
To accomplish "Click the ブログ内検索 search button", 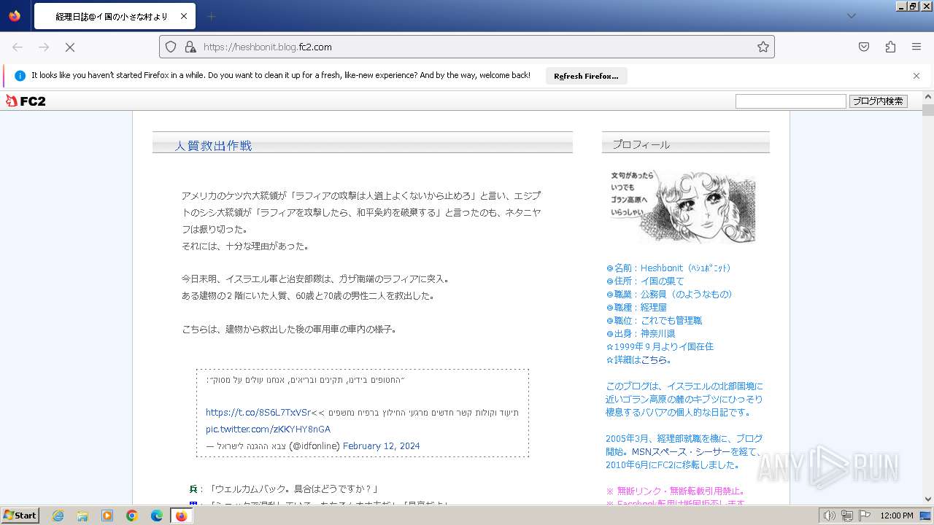I will tap(879, 101).
